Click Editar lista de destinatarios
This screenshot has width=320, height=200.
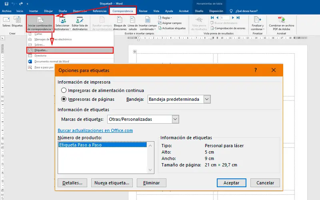click(80, 24)
